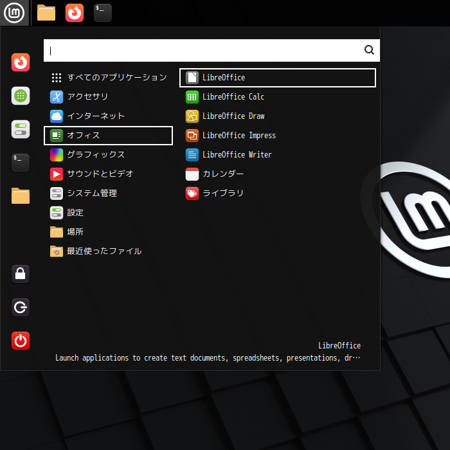450x450 pixels.
Task: Launch LibreOffice Draw
Action: (278, 116)
